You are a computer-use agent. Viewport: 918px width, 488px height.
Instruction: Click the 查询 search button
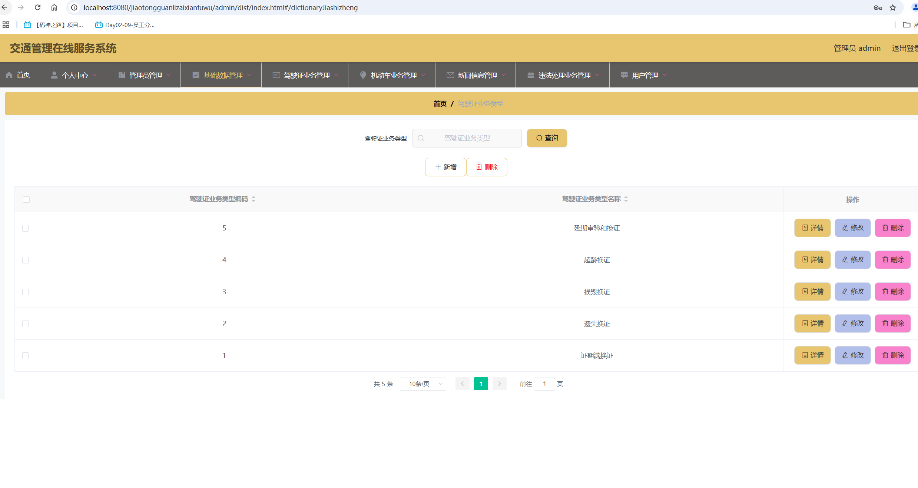click(547, 138)
